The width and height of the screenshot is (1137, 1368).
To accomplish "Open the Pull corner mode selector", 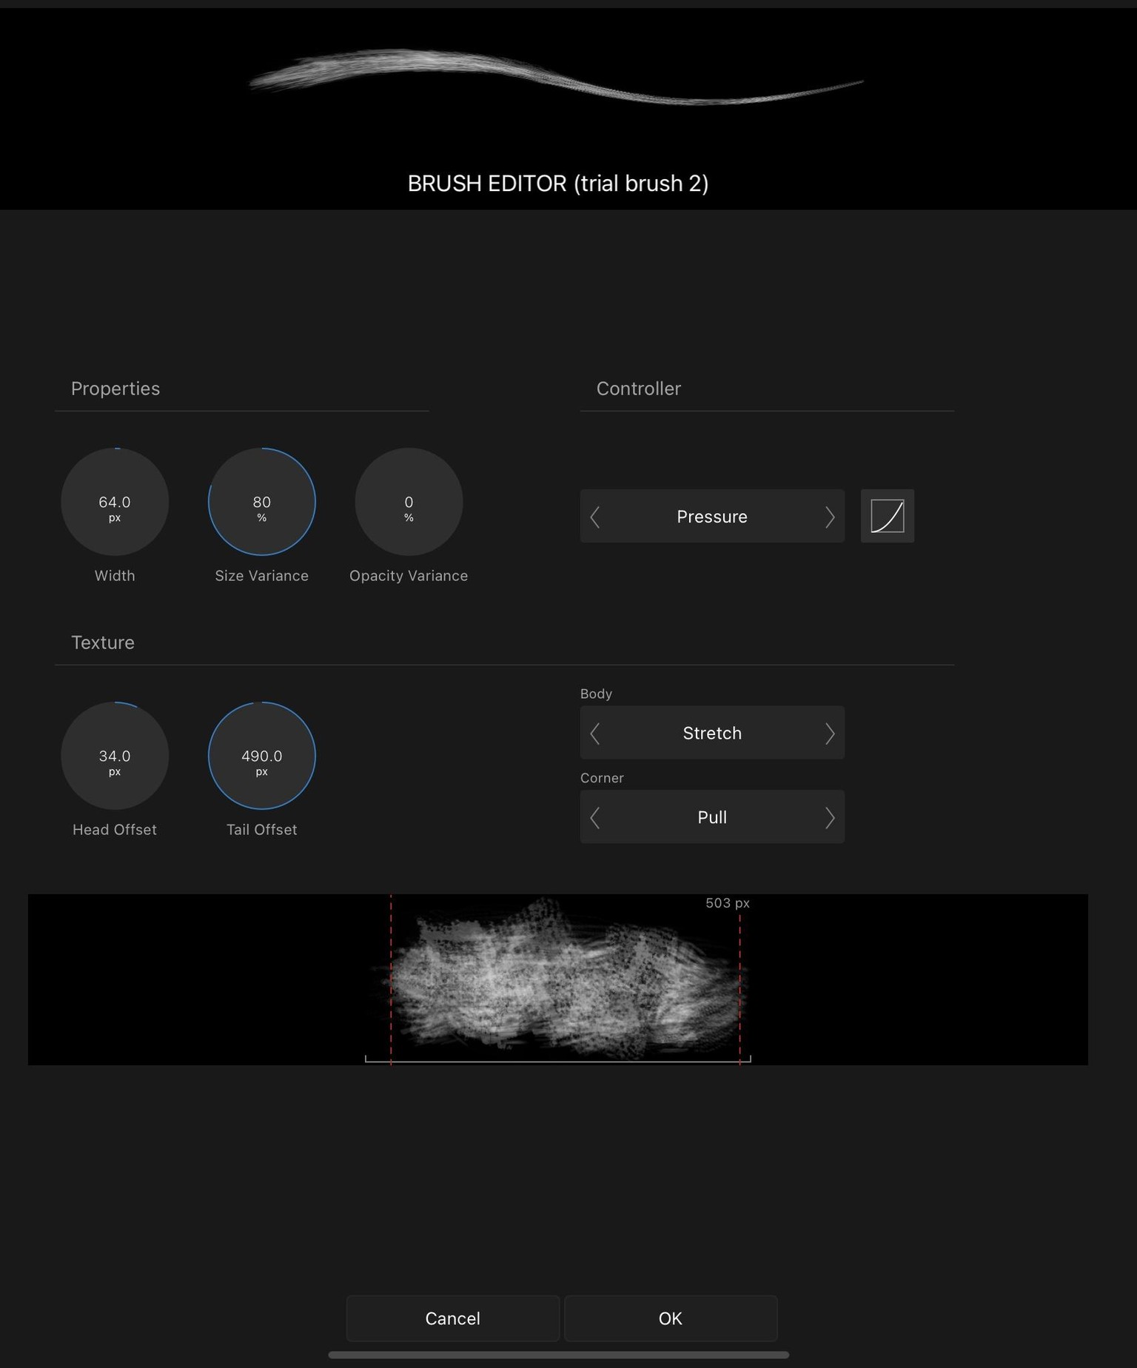I will click(x=712, y=817).
